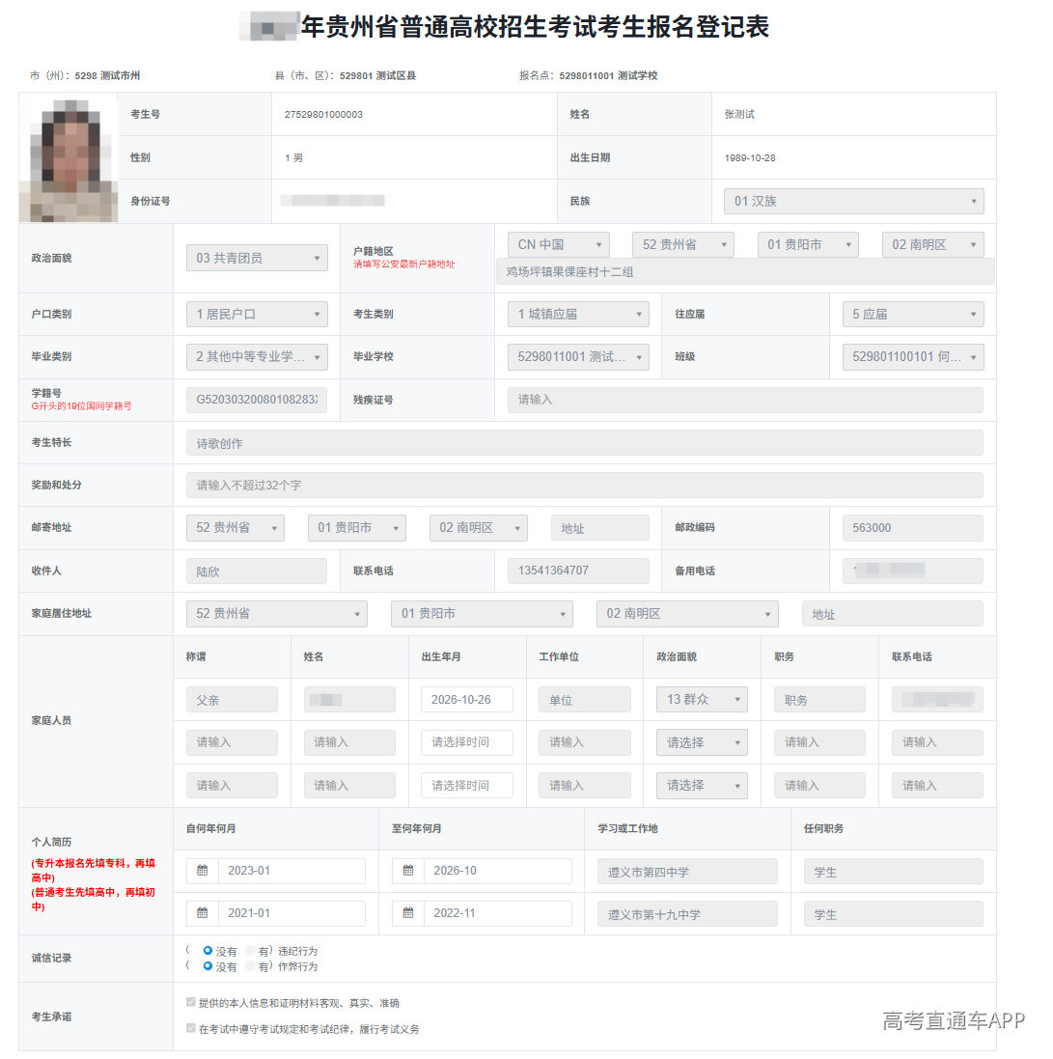Open 往应届 dropdown showing 5 应届
This screenshot has width=1053, height=1059.
click(x=913, y=314)
